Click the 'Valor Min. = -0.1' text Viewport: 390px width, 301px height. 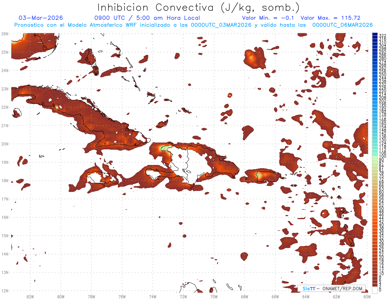click(x=268, y=18)
